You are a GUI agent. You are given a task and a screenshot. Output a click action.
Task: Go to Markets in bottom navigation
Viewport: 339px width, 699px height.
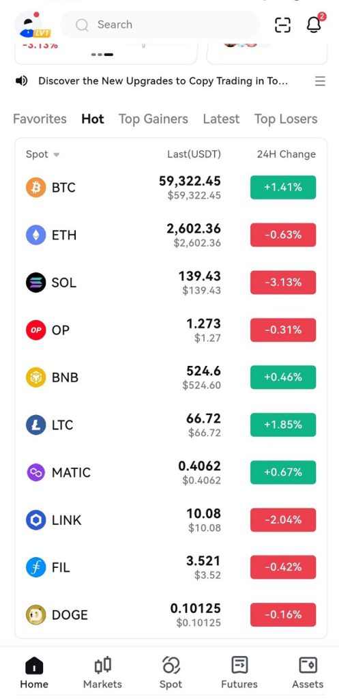(x=102, y=673)
